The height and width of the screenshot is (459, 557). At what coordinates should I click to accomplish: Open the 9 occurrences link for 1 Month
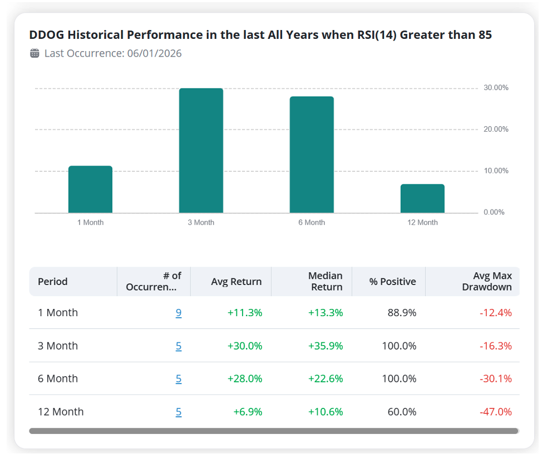point(178,312)
